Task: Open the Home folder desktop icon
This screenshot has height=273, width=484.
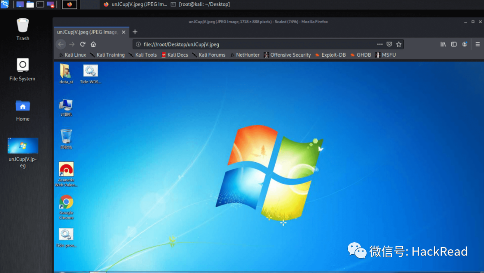Action: [23, 110]
